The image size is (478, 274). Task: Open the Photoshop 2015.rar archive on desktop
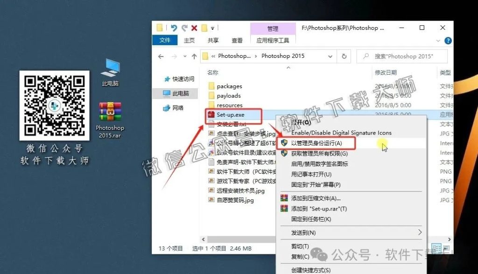(109, 111)
